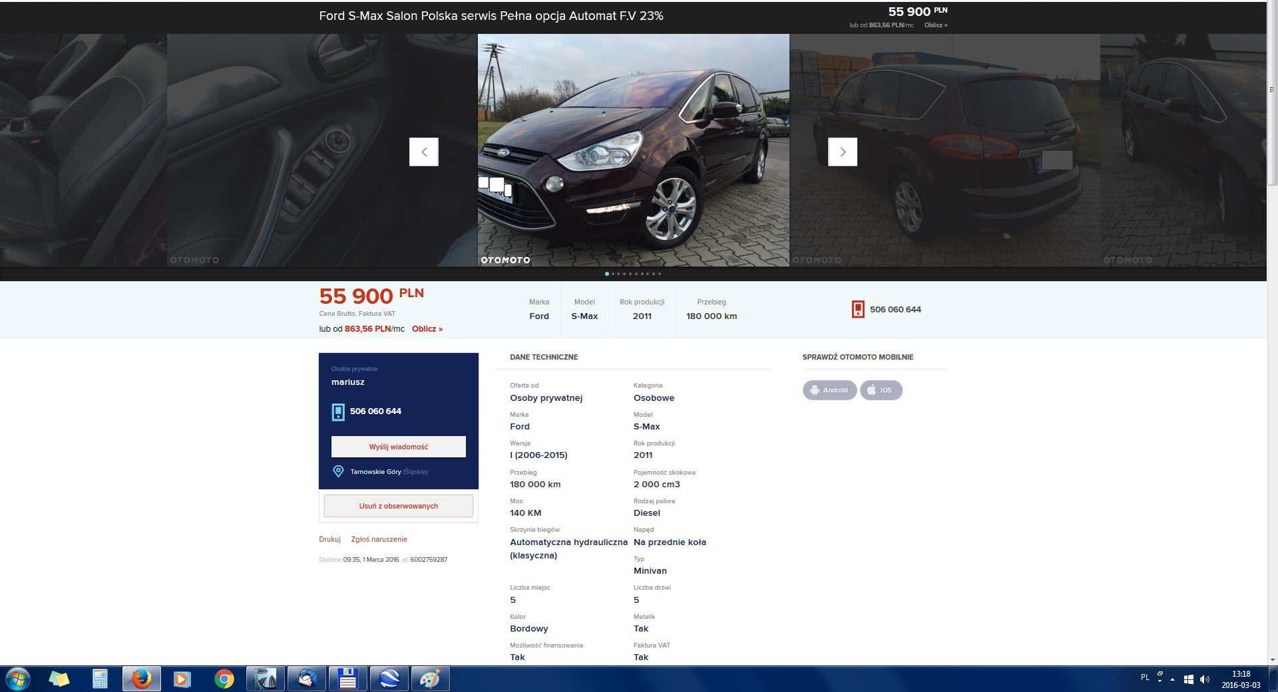Open the Tarnowskie Góry location link
Viewport: 1278px width, 692px height.
389,472
